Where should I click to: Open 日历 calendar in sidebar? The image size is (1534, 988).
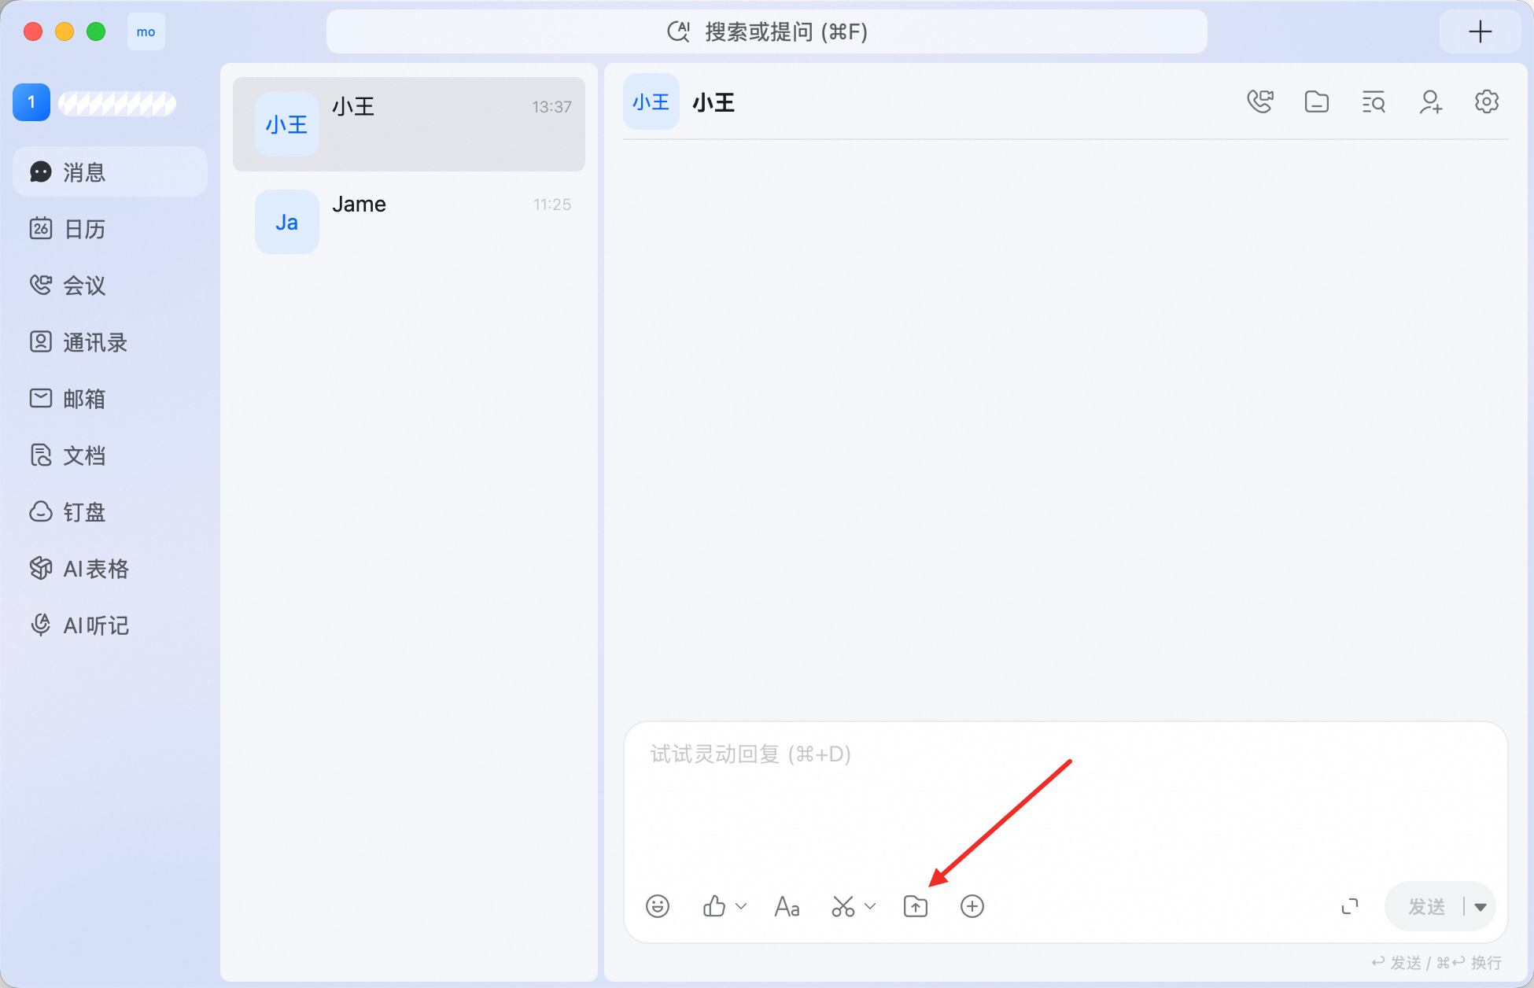tap(110, 229)
